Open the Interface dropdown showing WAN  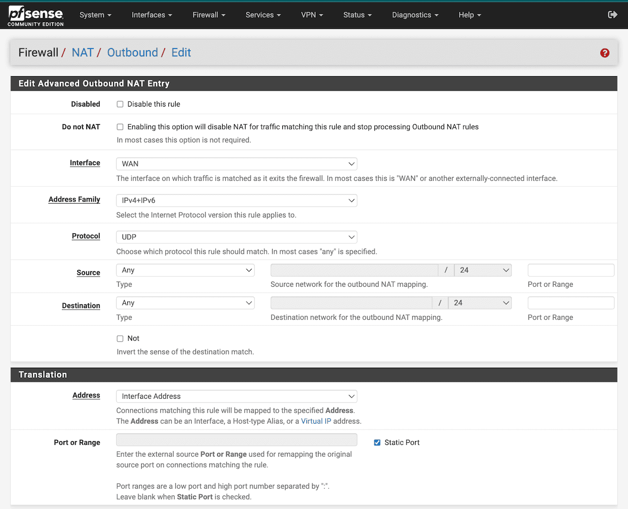pos(236,164)
